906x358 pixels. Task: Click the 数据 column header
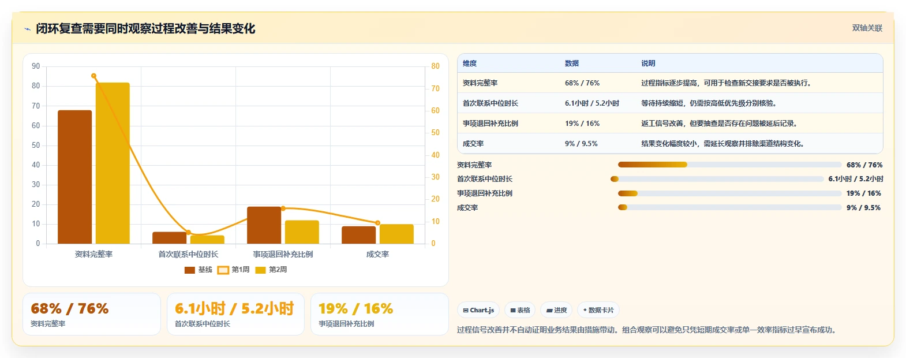572,64
